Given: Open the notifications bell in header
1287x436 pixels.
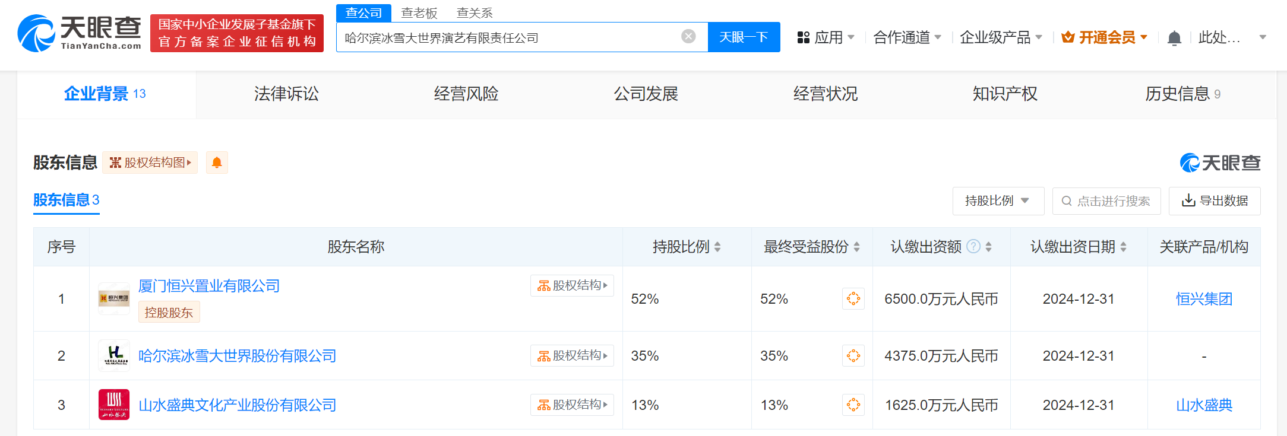Looking at the screenshot, I should coord(1174,38).
